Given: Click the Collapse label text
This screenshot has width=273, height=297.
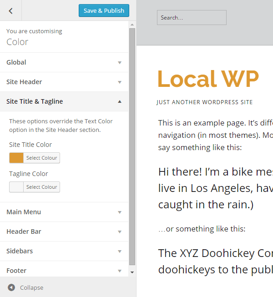Looking at the screenshot, I should click(32, 287).
